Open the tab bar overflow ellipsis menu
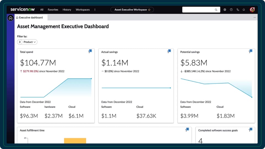This screenshot has height=149, width=265. [x=255, y=17]
